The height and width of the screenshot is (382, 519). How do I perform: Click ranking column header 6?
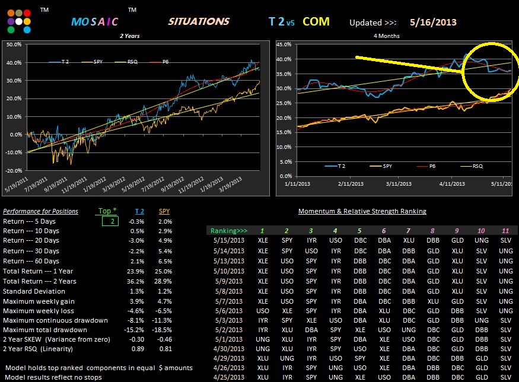point(384,231)
